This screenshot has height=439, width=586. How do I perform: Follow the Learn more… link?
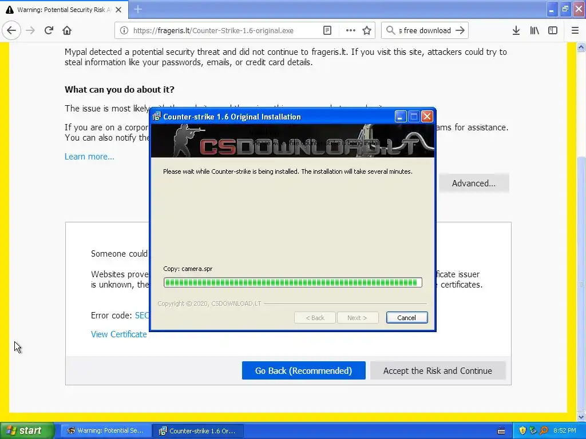pos(89,157)
